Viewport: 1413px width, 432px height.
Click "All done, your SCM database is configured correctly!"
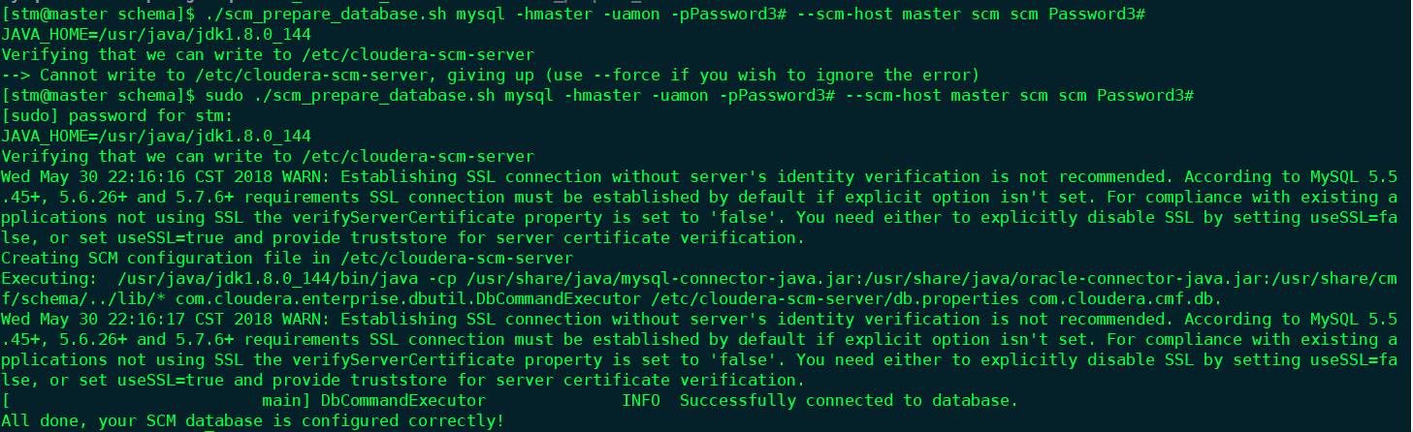tap(253, 420)
